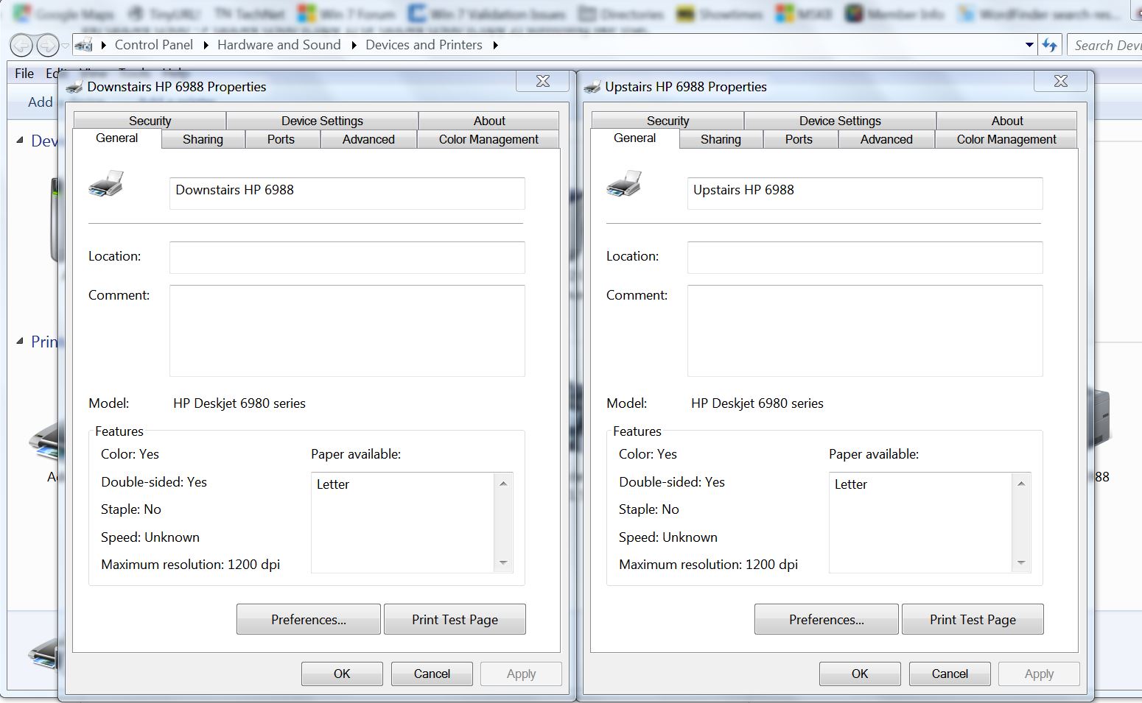
Task: Close the Downstairs HP 6988 Properties dialog
Action: (543, 81)
